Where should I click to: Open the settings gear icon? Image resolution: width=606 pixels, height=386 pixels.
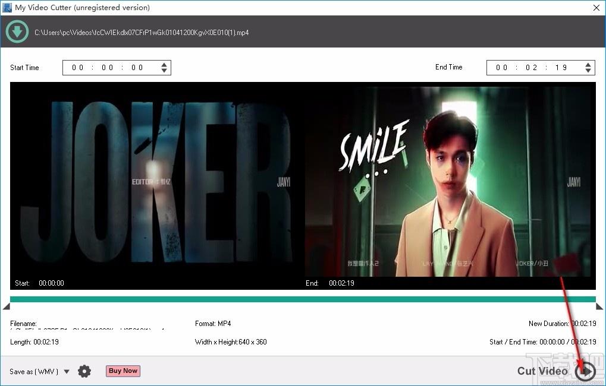(84, 371)
